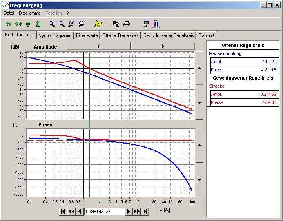Click the up arrow button beside the phase plot
This screenshot has height=221, width=283.
(199, 146)
